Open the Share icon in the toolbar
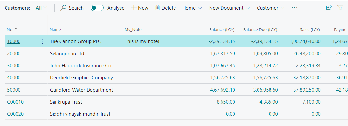 (329, 7)
